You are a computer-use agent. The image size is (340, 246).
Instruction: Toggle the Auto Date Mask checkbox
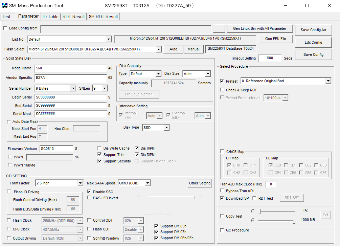pyautogui.click(x=9, y=122)
